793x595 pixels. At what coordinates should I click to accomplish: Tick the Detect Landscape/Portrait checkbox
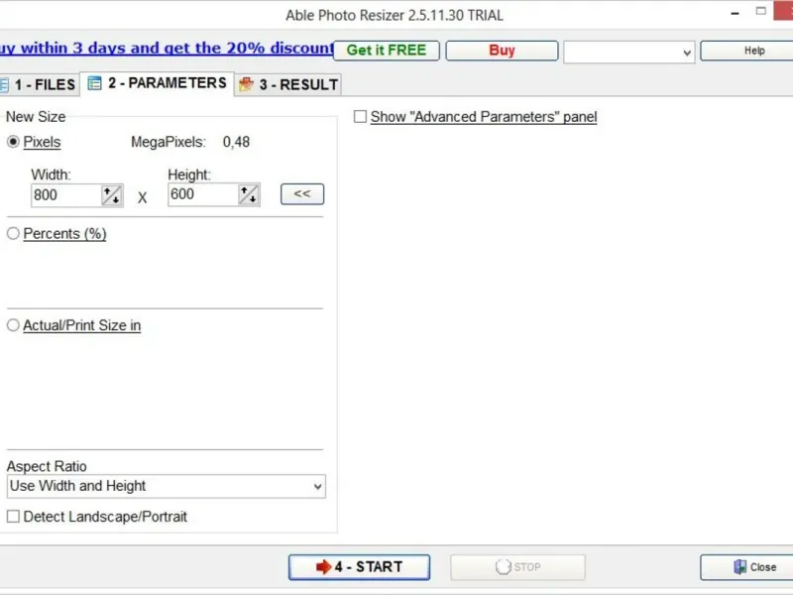click(x=13, y=517)
